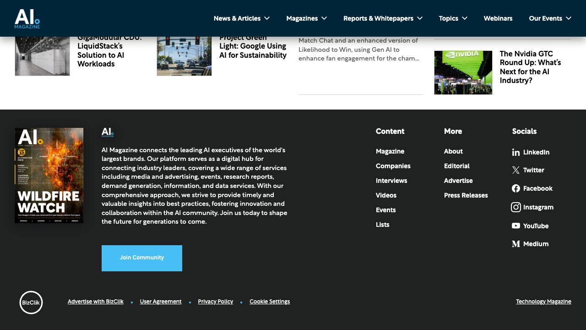Go to the Webinars page
The width and height of the screenshot is (586, 330).
(x=498, y=18)
